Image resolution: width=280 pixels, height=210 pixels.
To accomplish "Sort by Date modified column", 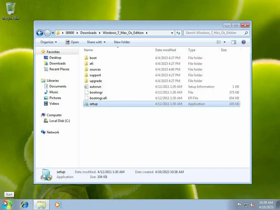I will point(170,50).
